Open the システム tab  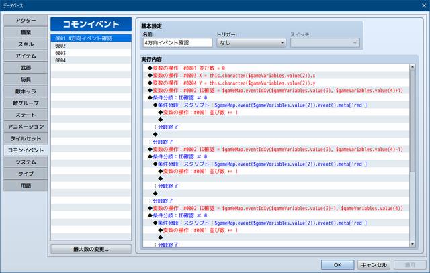[x=26, y=162]
